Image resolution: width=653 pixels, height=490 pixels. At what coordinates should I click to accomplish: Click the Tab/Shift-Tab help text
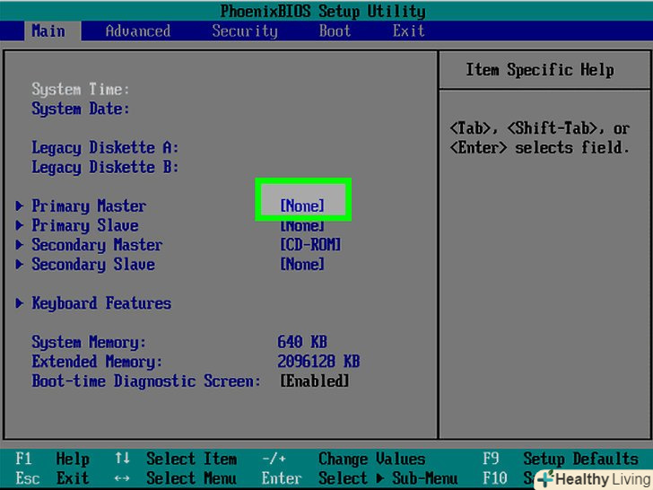pos(540,138)
